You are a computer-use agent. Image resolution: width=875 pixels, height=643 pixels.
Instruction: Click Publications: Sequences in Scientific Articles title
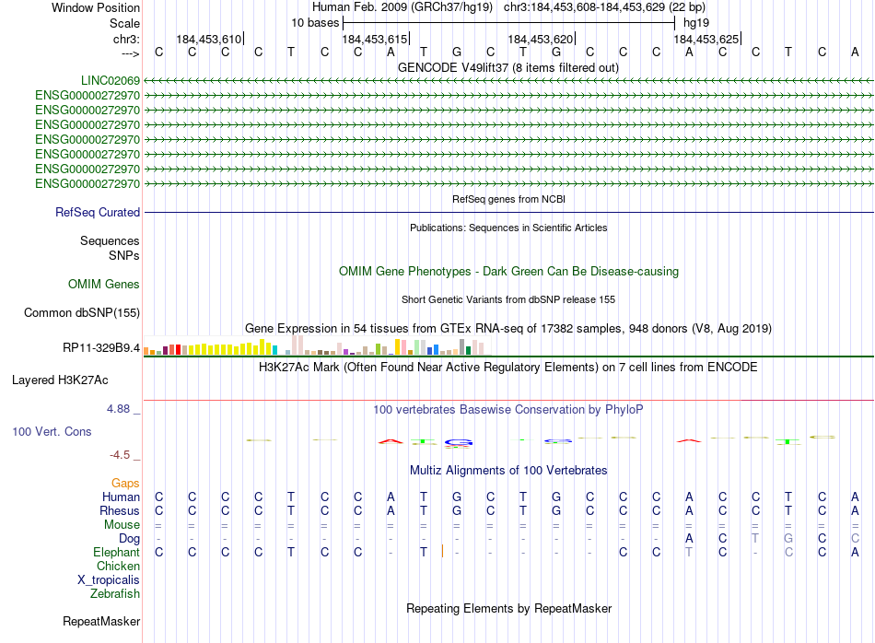point(508,228)
